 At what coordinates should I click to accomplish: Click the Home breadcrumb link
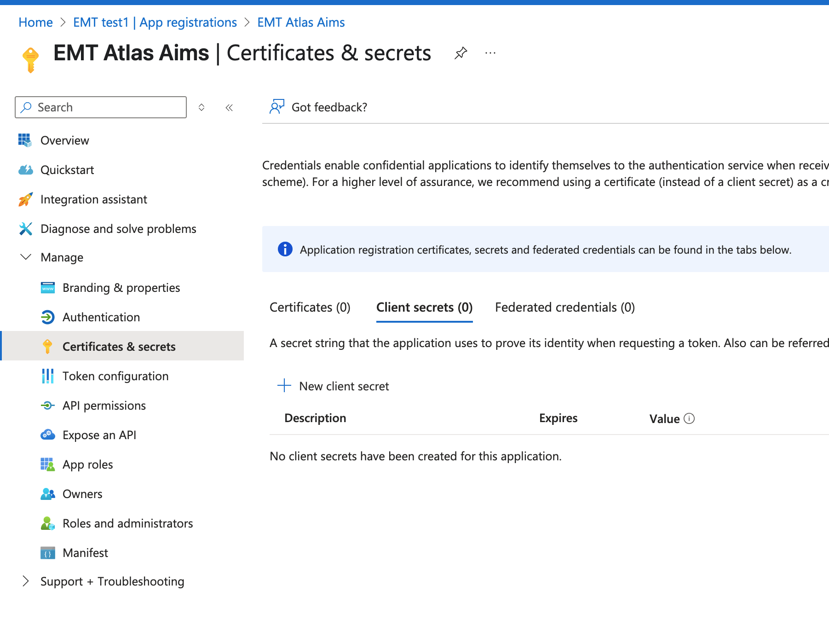coord(35,22)
